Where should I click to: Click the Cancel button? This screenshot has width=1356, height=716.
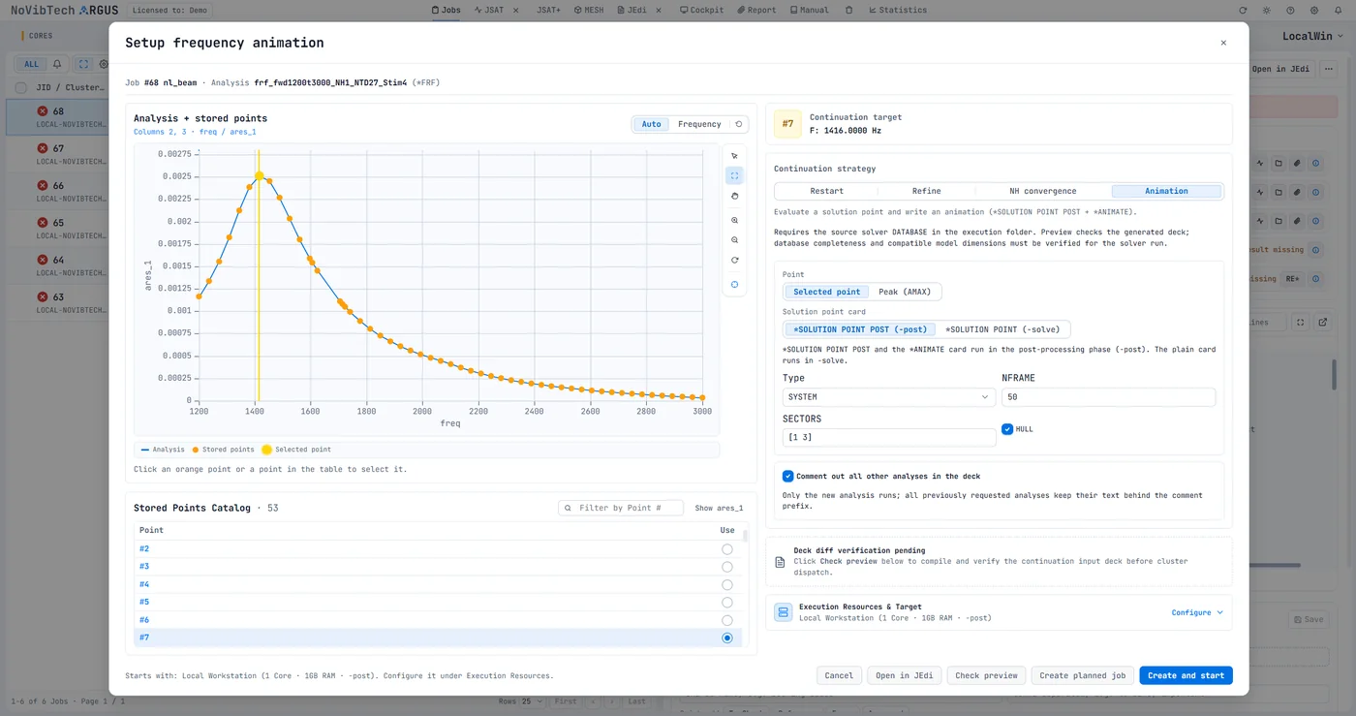pos(839,675)
